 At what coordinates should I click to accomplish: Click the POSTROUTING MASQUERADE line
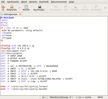pyautogui.click(x=29, y=66)
